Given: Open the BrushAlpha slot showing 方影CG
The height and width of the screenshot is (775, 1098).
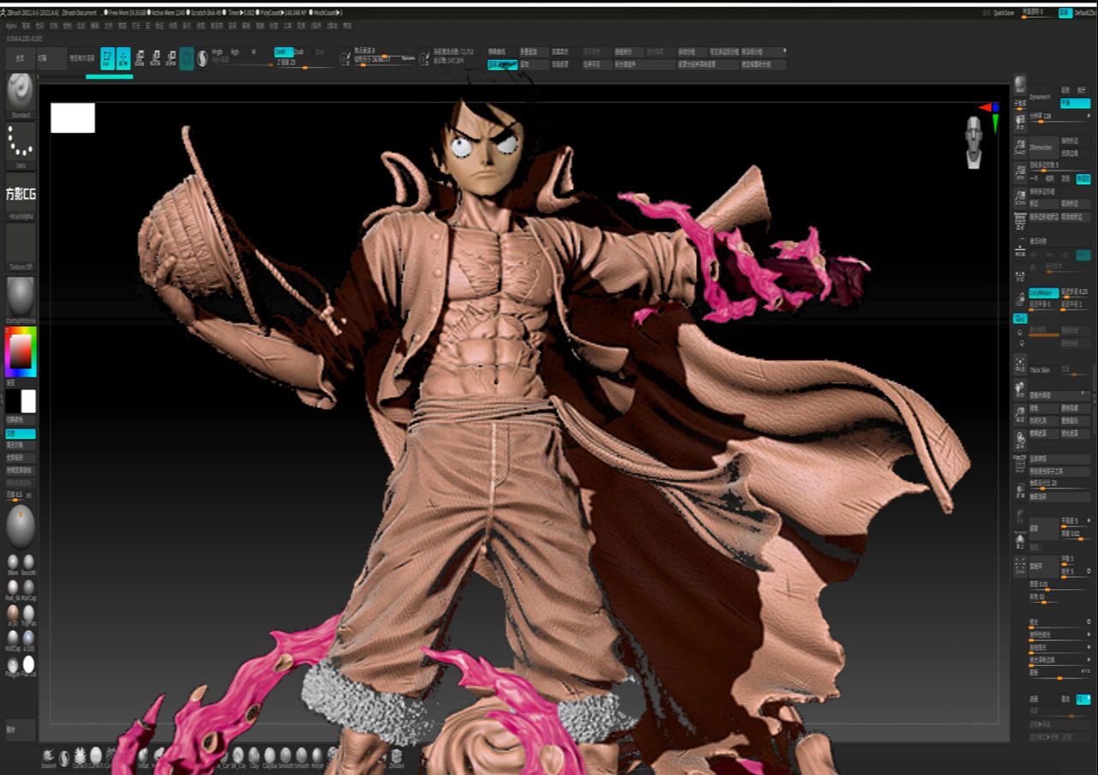Looking at the screenshot, I should [21, 195].
